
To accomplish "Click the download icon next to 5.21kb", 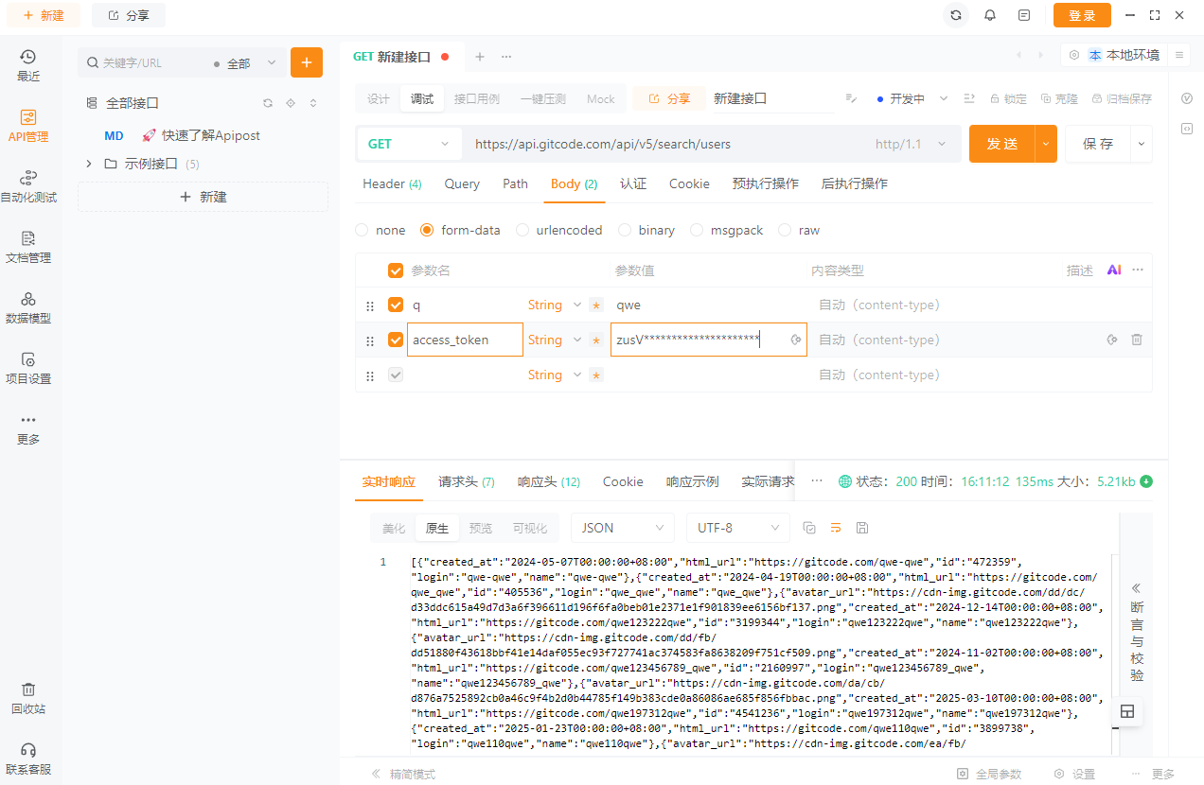I will [x=1146, y=481].
